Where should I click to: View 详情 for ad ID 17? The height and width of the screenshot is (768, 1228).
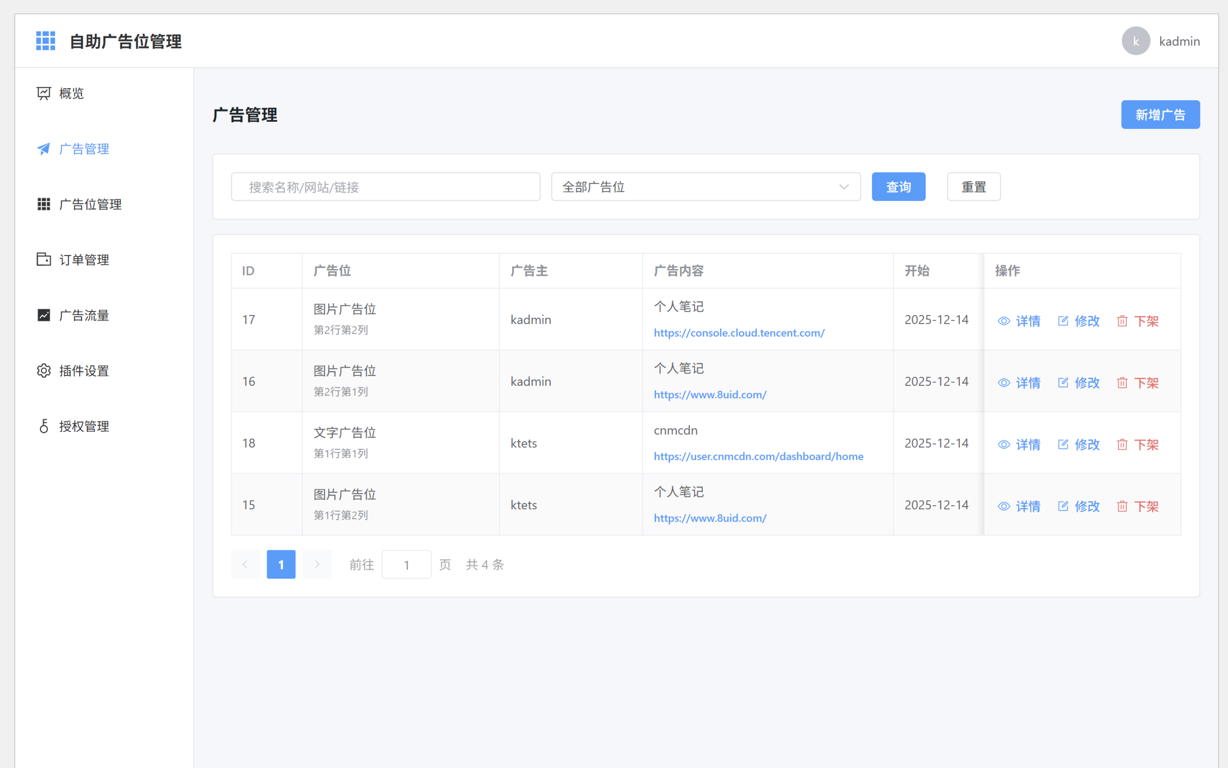coord(1019,321)
